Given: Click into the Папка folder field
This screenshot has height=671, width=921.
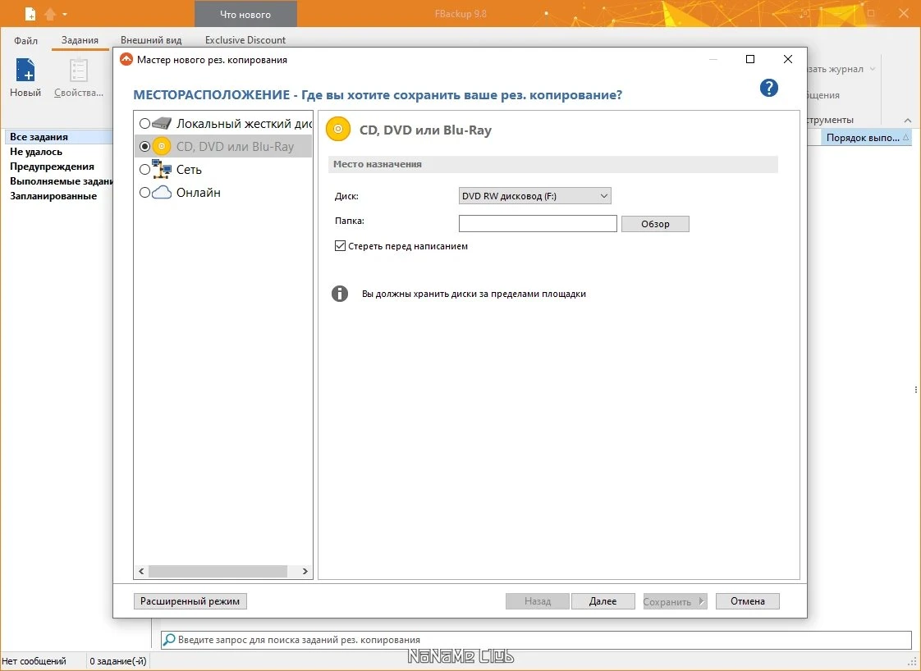Looking at the screenshot, I should [538, 224].
